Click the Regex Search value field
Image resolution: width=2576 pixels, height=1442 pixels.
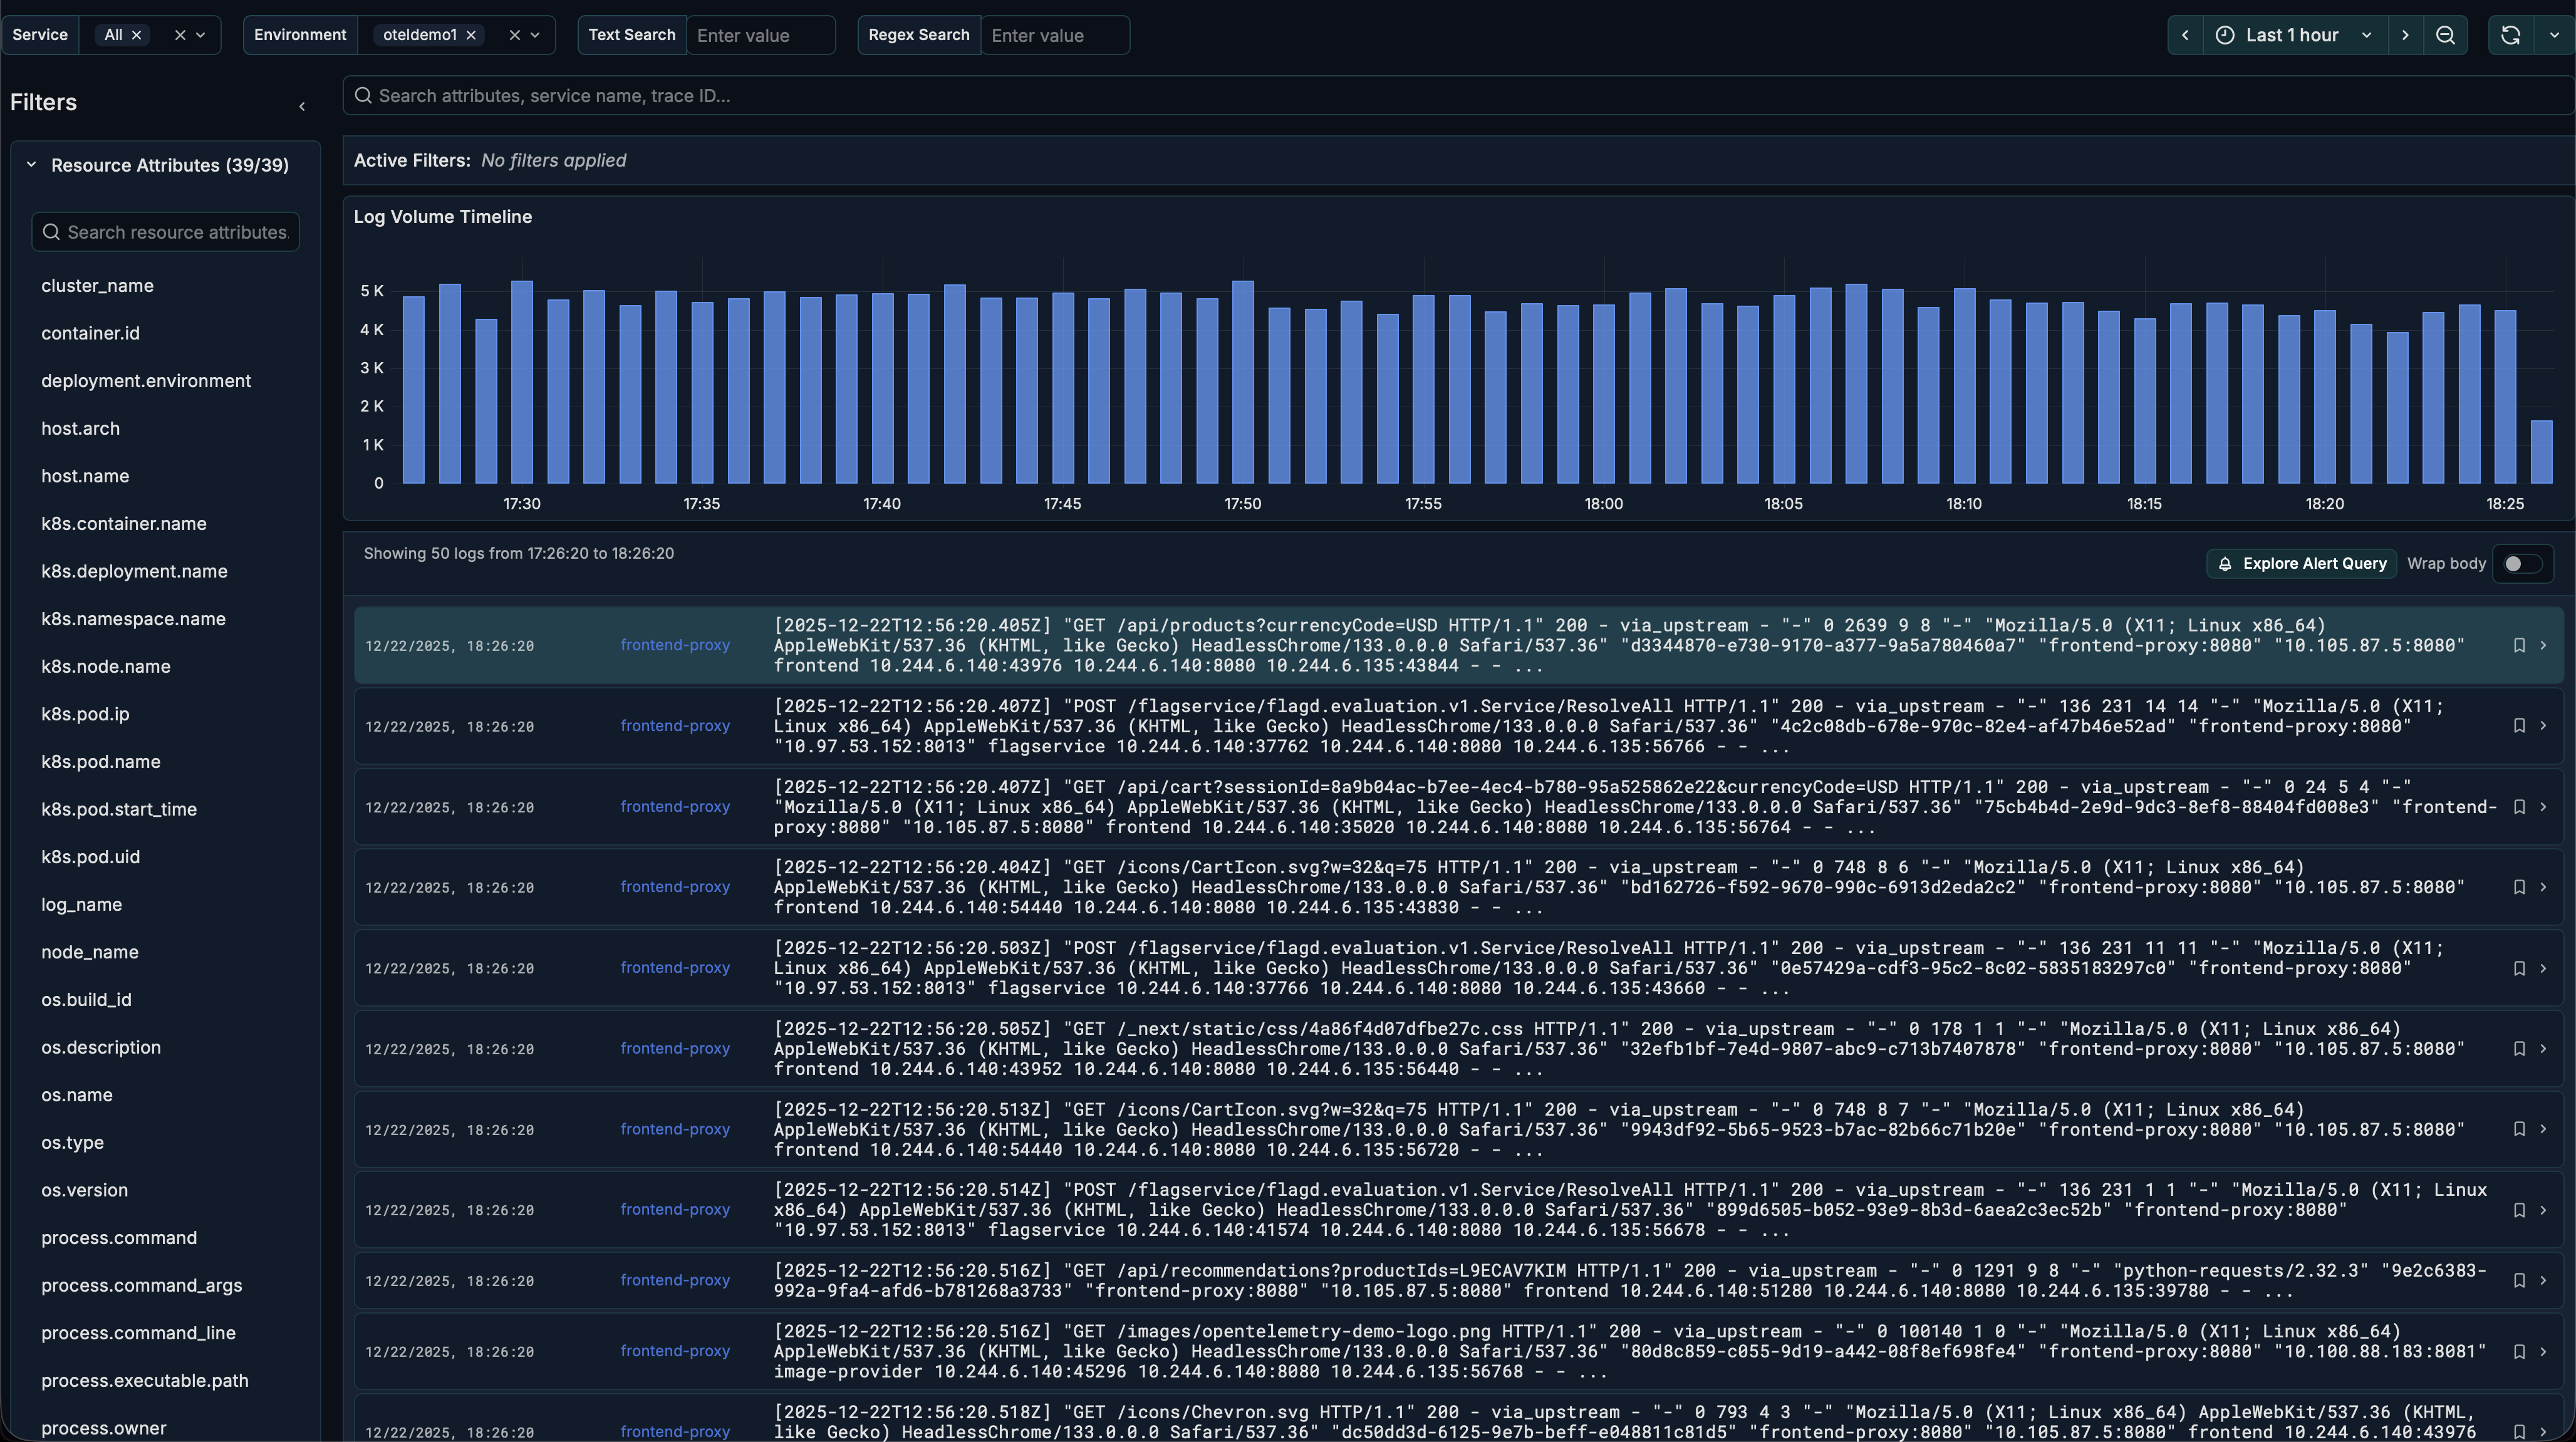[1055, 35]
